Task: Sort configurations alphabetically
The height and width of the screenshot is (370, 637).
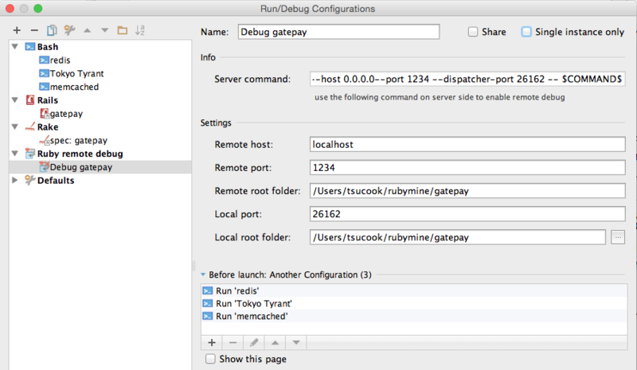Action: pyautogui.click(x=140, y=30)
